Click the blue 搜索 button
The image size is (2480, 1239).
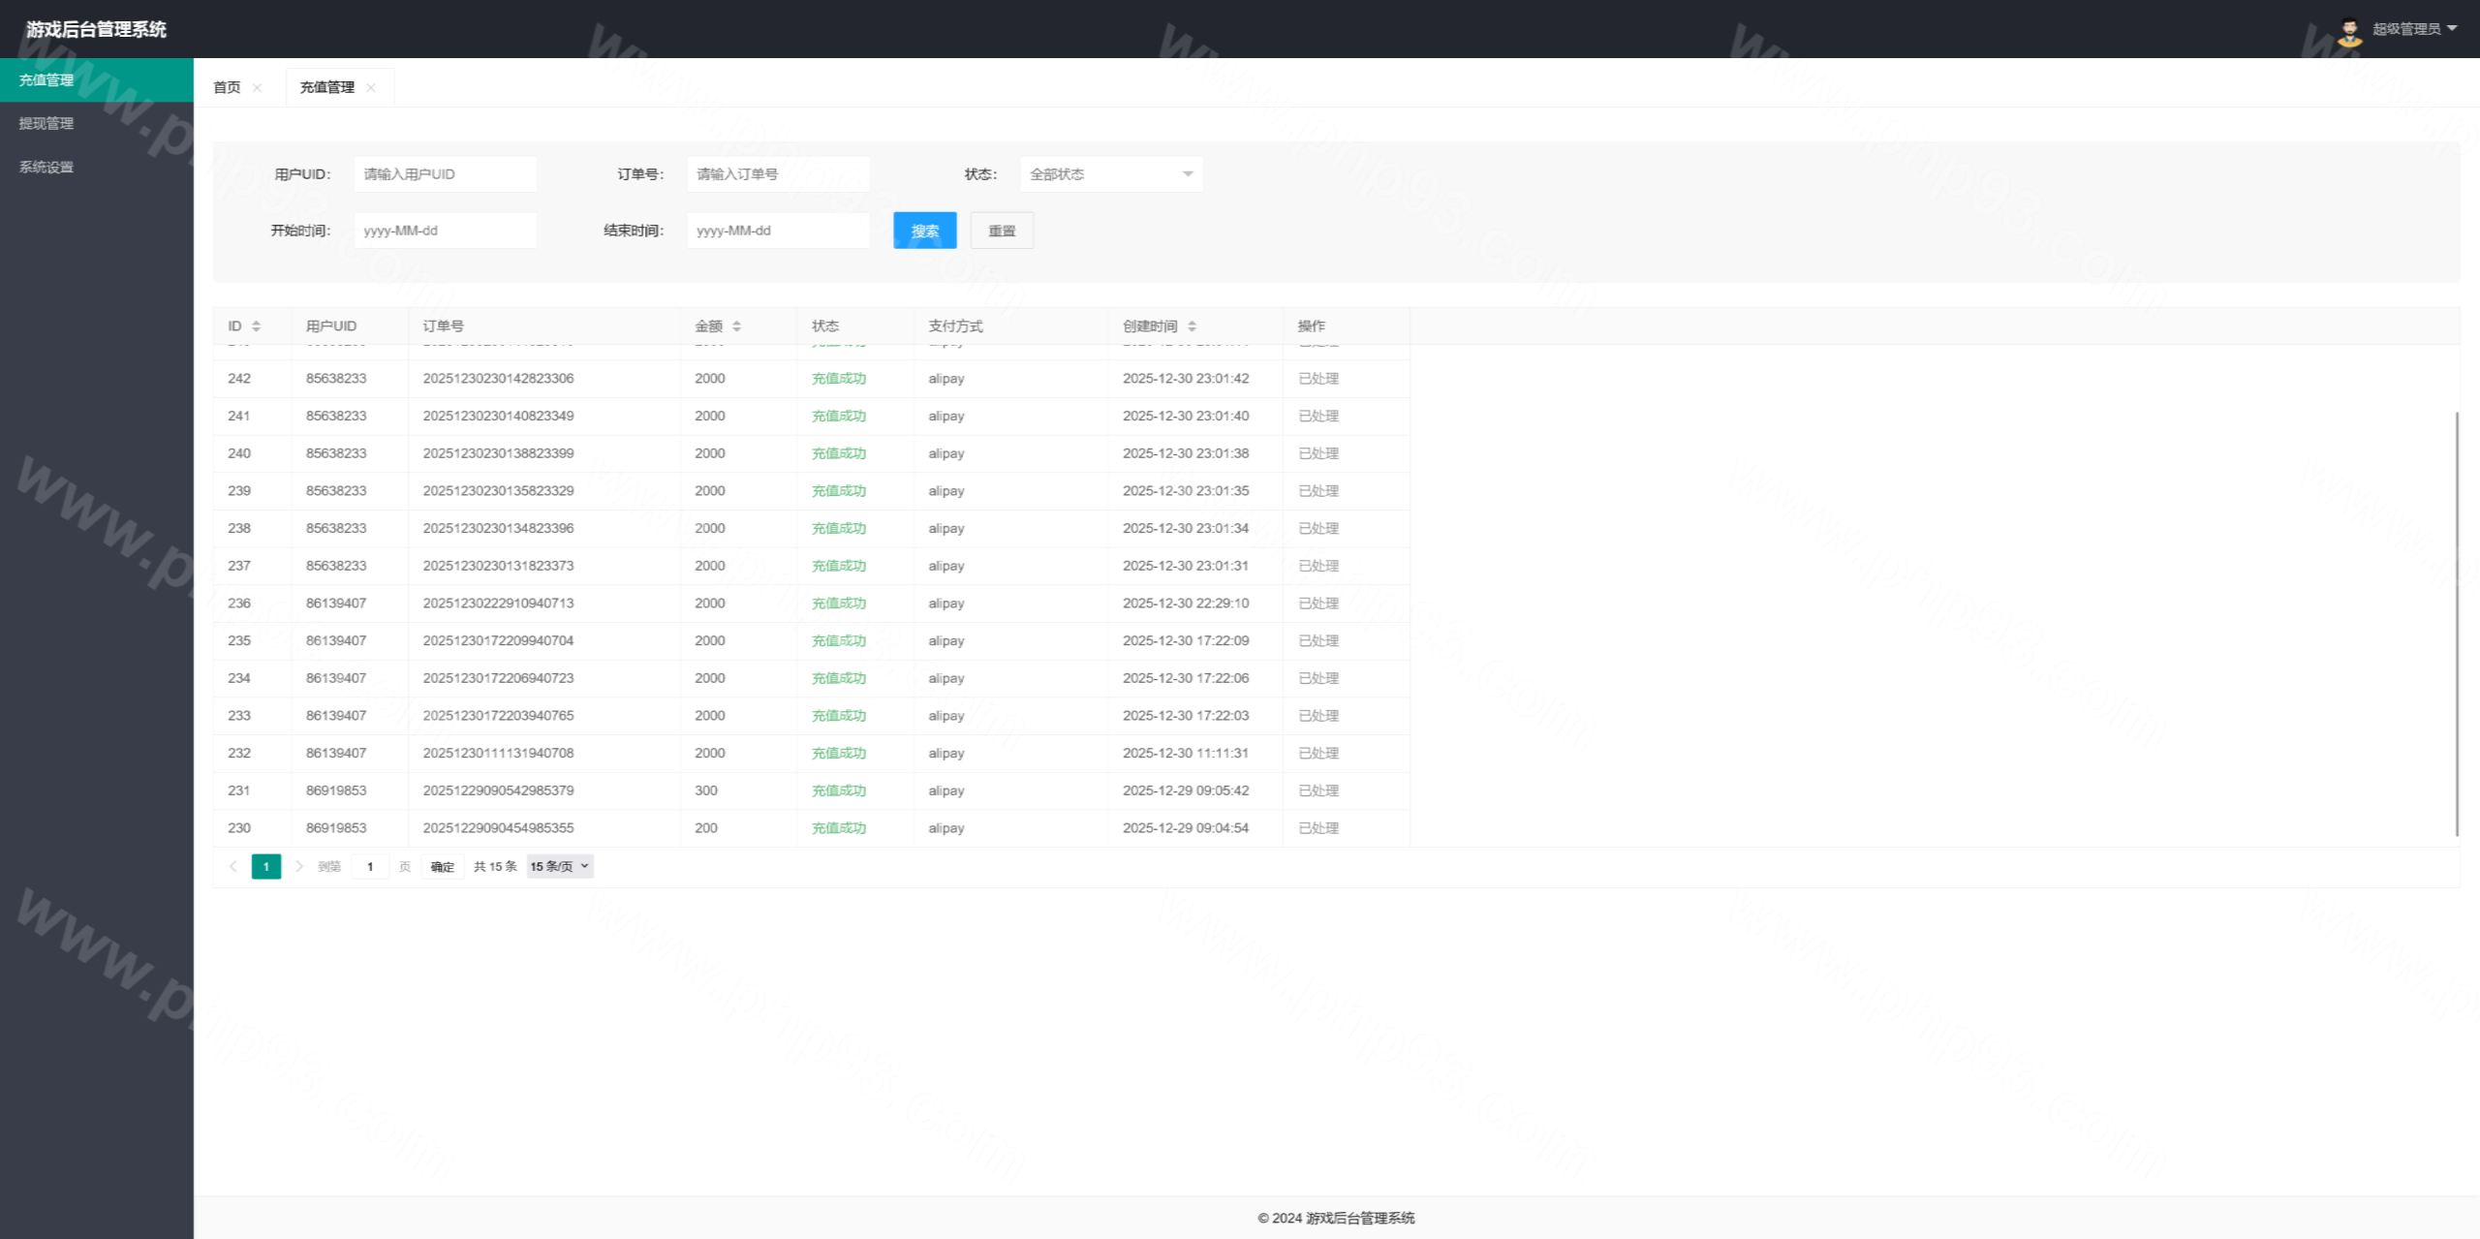click(924, 231)
